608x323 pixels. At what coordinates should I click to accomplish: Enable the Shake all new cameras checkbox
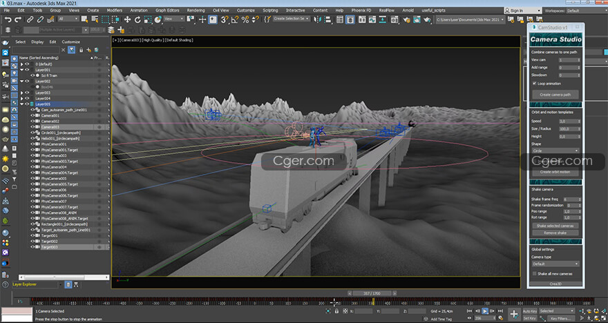[534, 273]
